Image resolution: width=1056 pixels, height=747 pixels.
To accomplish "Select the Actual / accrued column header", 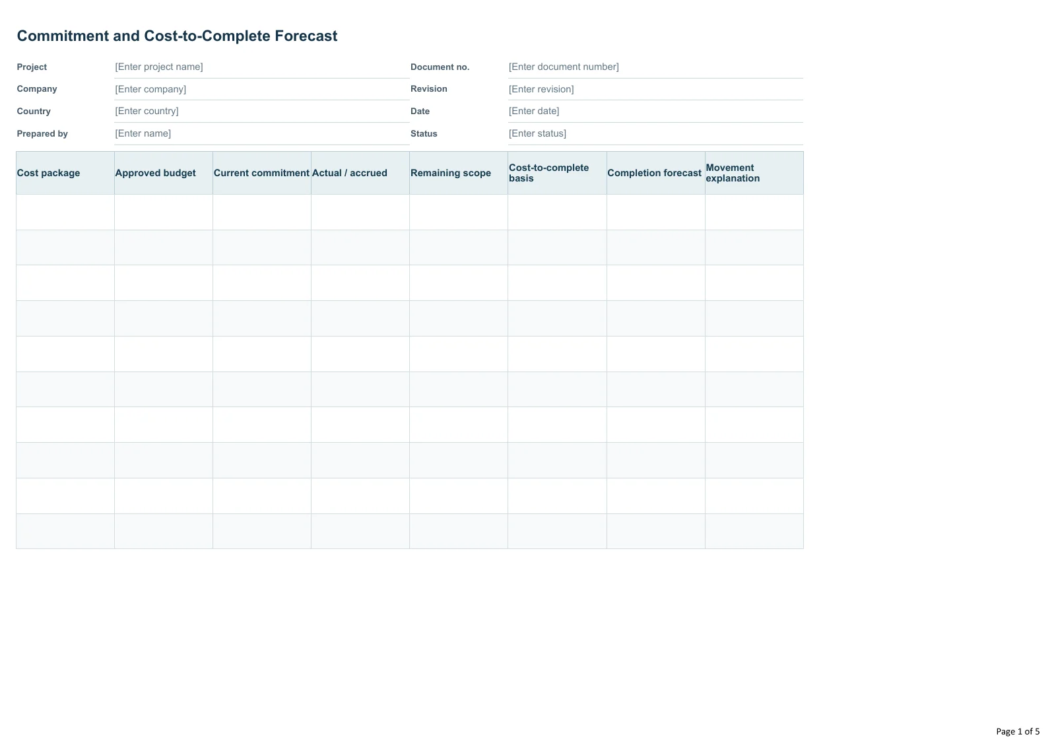I will [360, 173].
